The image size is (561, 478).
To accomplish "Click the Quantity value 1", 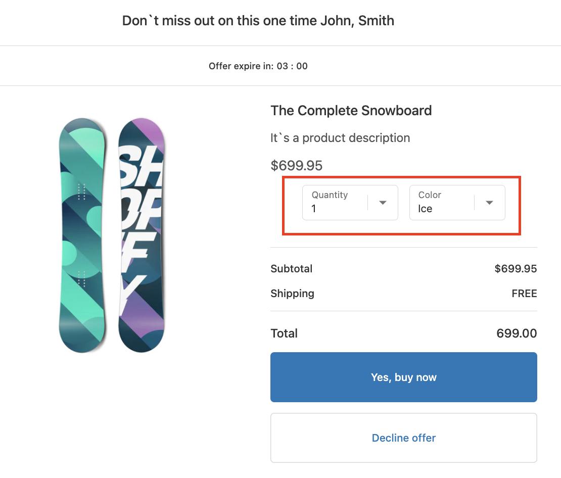I will [314, 209].
